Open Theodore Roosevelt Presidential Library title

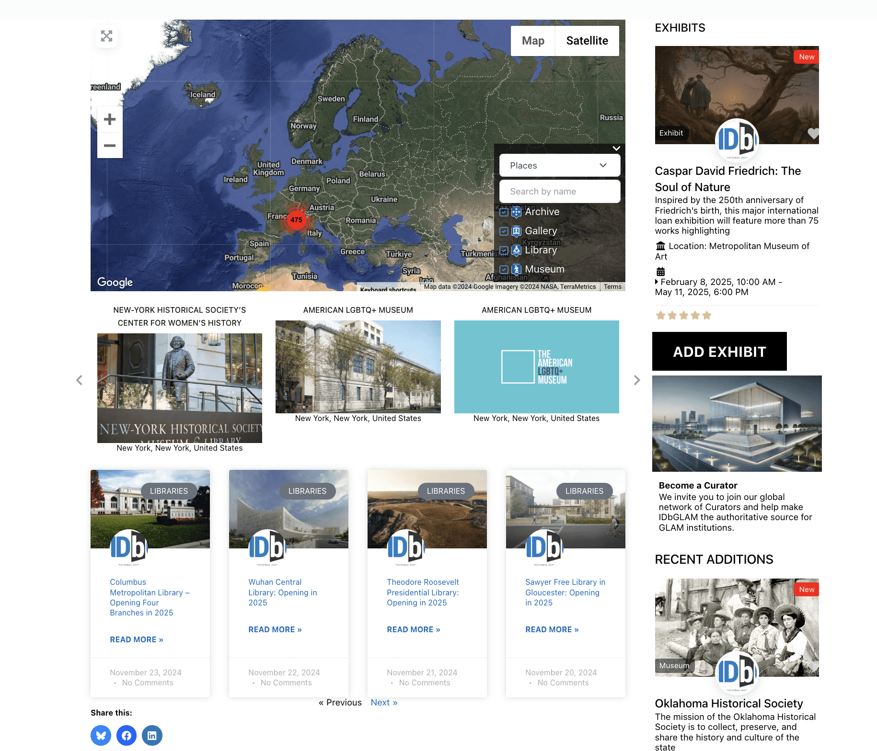point(423,592)
